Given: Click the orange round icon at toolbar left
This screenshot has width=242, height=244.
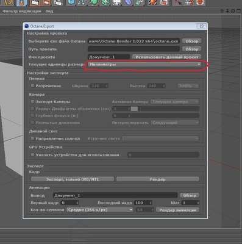Looking at the screenshot, I should [9, 2].
